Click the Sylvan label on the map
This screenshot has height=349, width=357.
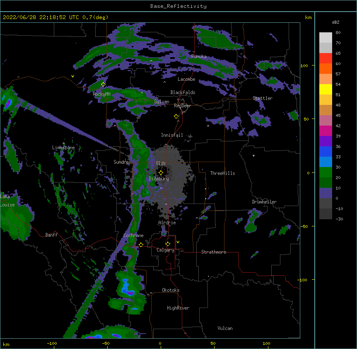pos(162,102)
